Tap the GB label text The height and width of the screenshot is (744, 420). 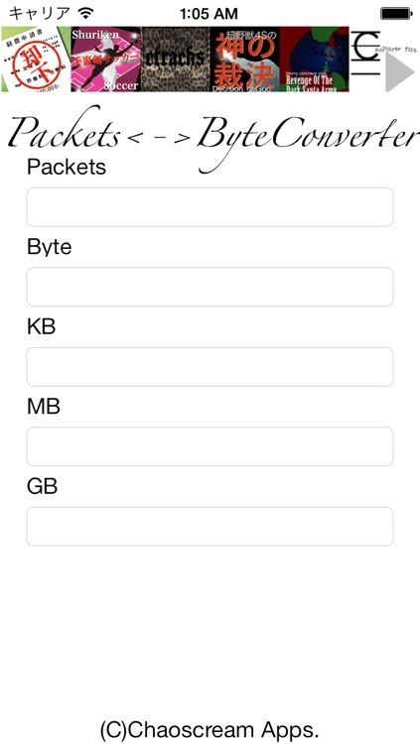point(43,487)
